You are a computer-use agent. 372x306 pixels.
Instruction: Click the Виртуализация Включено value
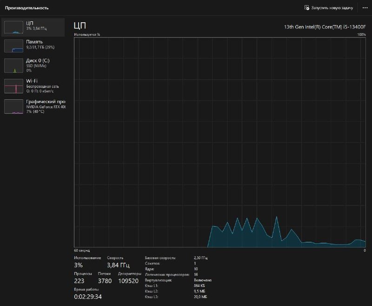click(x=203, y=280)
